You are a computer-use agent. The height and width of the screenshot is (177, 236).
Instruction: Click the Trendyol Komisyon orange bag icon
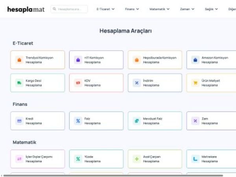(x=19, y=60)
